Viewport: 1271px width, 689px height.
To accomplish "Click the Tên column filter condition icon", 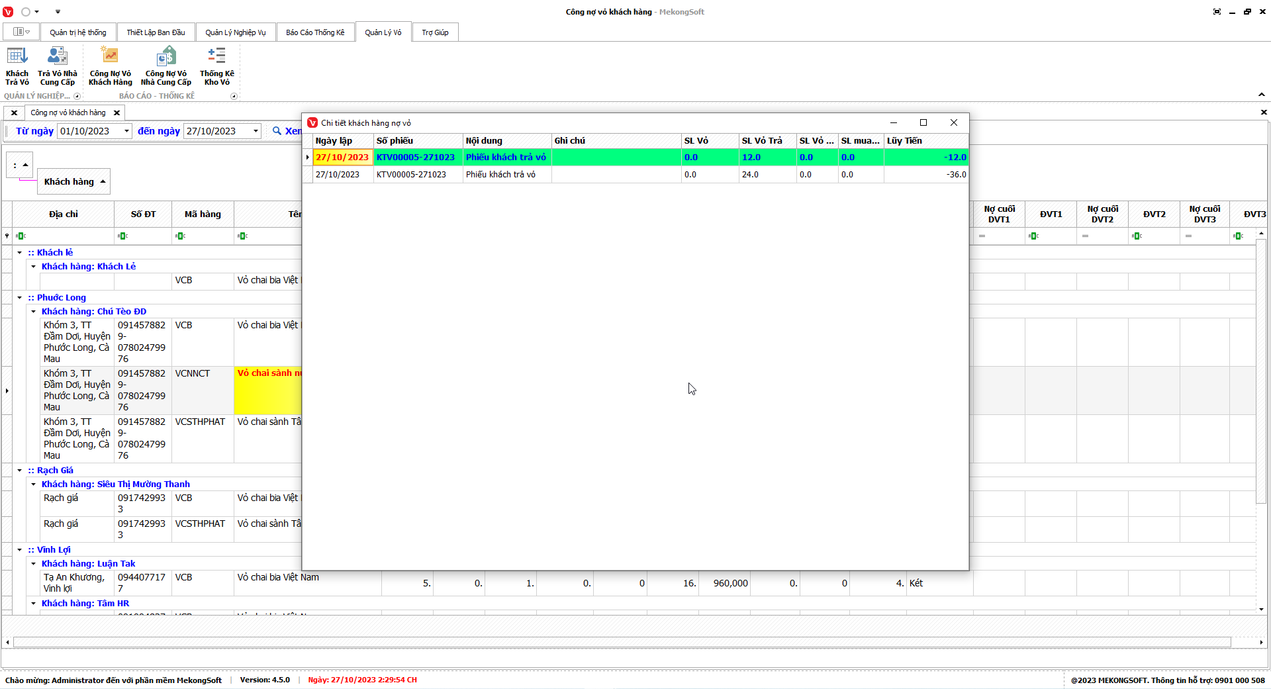I will pos(242,236).
